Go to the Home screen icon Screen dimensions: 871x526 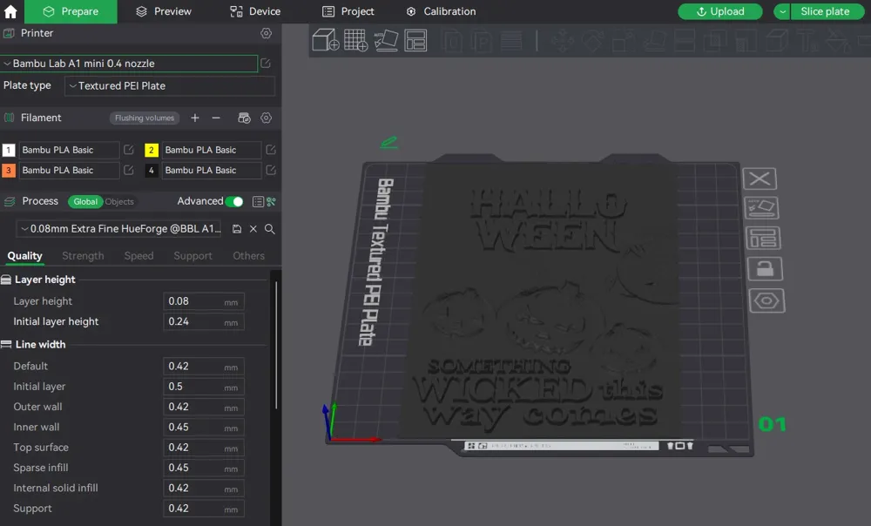tap(10, 11)
